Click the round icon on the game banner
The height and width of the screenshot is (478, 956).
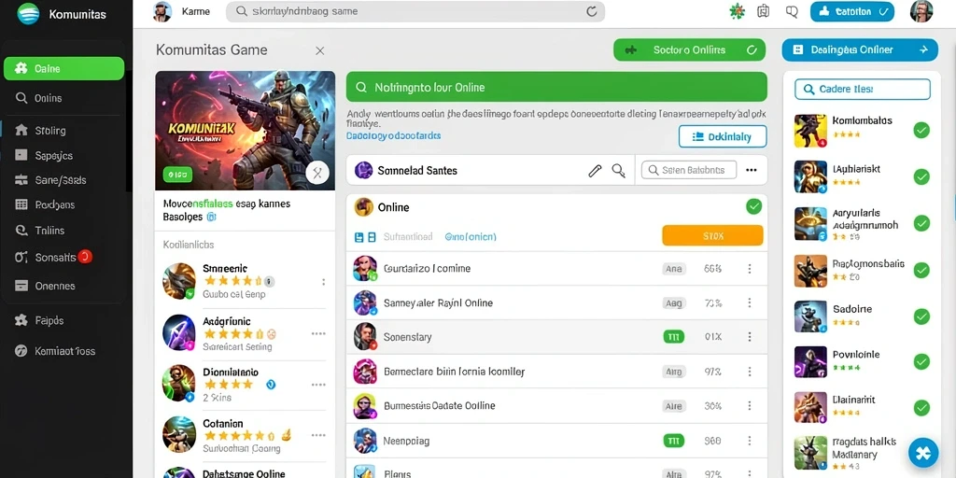317,173
